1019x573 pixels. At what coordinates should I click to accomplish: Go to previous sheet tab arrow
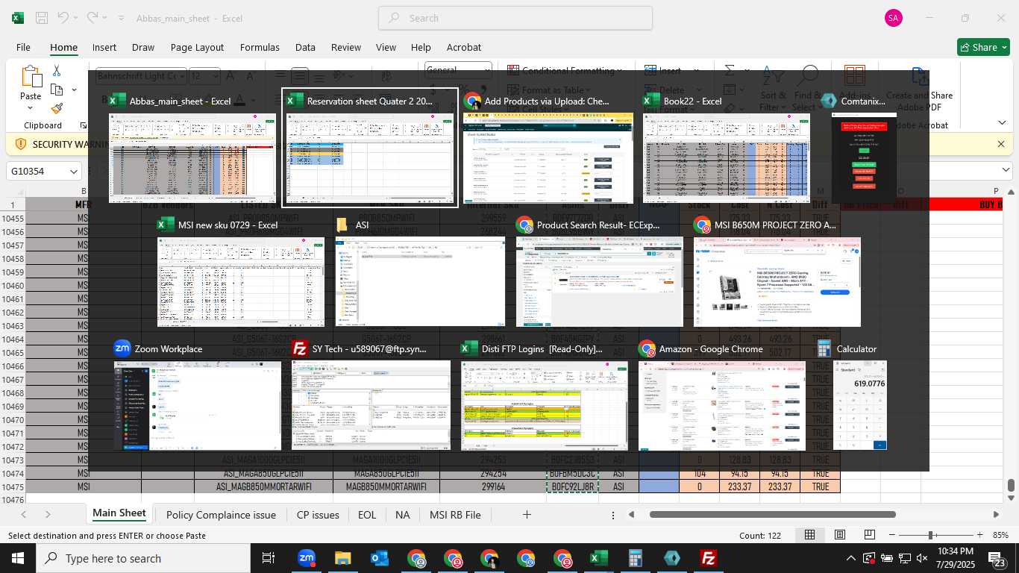[x=24, y=515]
